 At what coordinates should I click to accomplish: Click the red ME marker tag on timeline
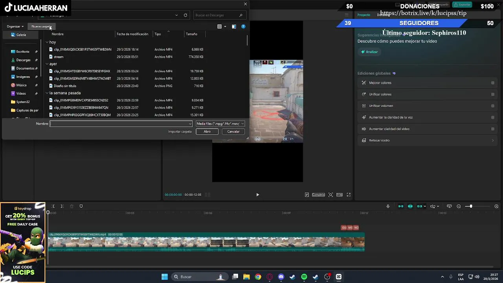click(x=350, y=228)
